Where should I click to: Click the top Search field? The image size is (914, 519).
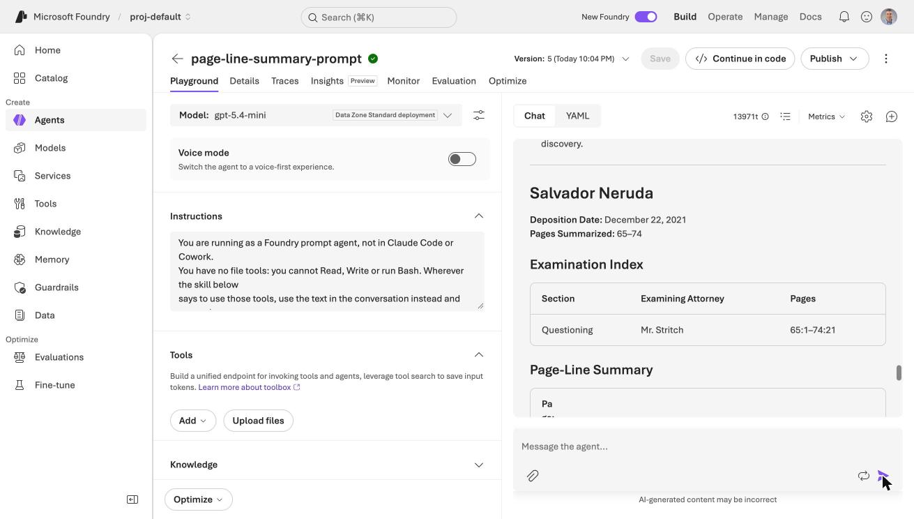[x=379, y=17]
